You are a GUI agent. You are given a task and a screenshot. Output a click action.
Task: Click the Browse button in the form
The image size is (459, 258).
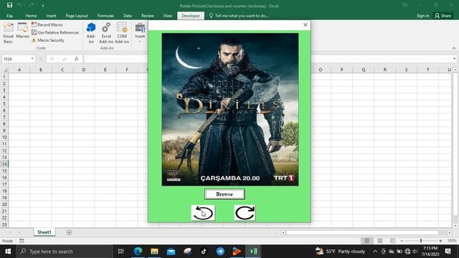[x=224, y=194]
